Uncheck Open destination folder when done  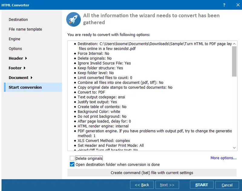pyautogui.click(x=72, y=164)
